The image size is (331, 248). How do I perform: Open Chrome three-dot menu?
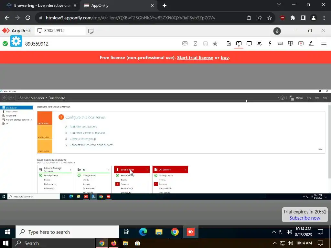coord(324,18)
